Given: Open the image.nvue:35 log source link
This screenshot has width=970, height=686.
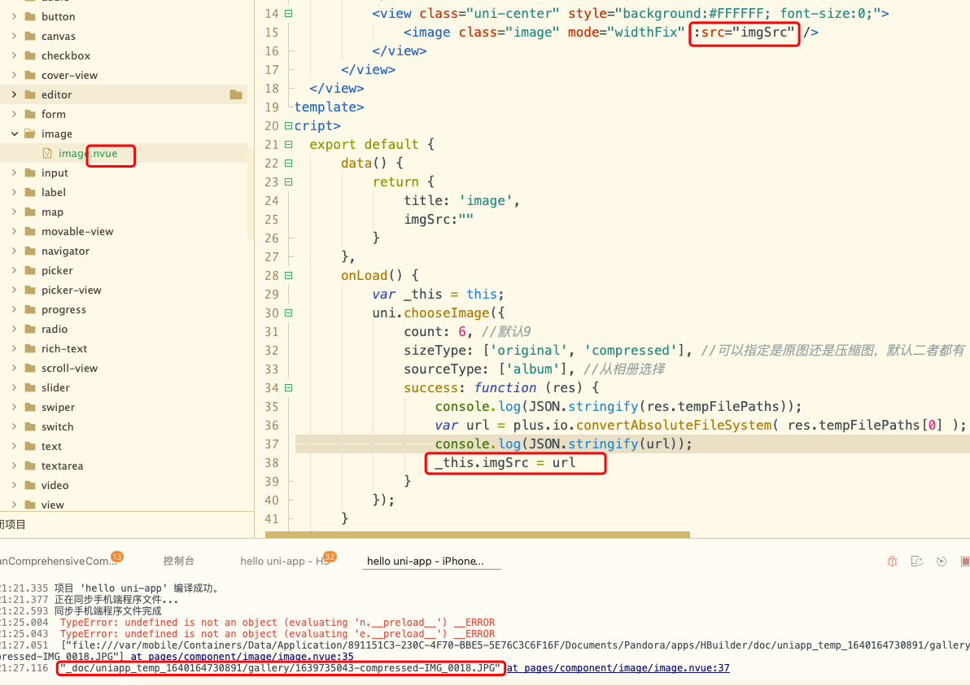Looking at the screenshot, I should click(242, 656).
